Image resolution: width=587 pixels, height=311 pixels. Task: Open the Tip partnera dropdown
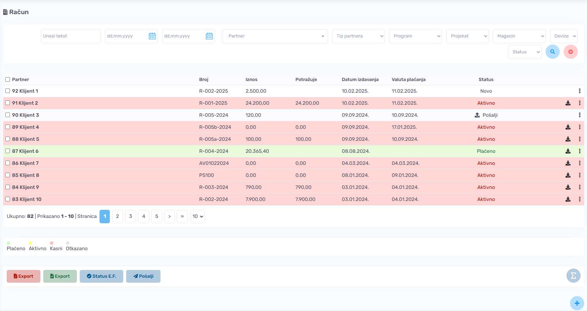[358, 36]
